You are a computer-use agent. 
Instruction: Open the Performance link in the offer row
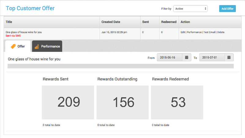[x=194, y=32]
